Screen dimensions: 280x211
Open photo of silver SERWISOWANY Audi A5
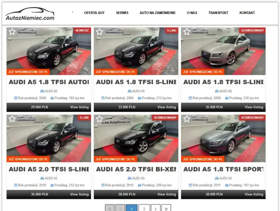223,51
